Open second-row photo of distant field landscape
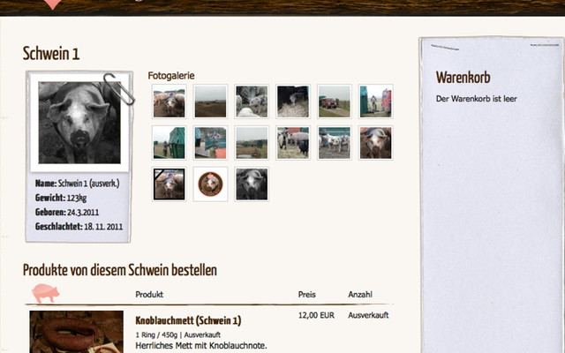The image size is (565, 353). 252,143
